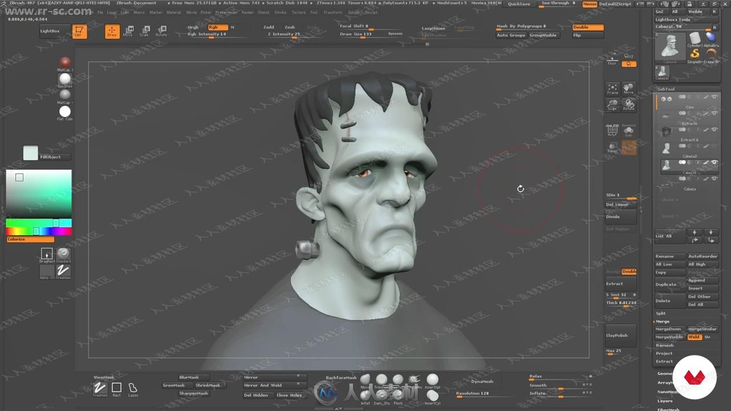Select FreeHand stroke icon in left panel

[63, 271]
